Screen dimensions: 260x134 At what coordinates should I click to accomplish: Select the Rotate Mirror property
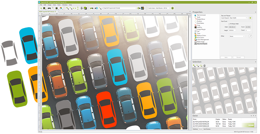(x=201, y=19)
